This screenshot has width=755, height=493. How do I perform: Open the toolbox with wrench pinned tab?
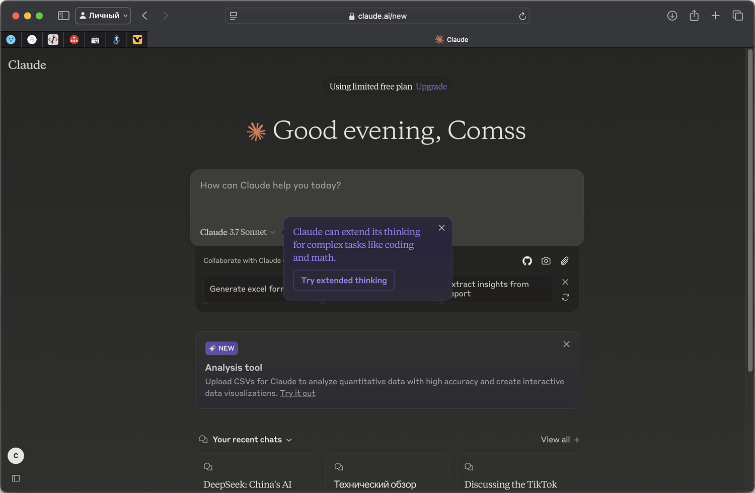pyautogui.click(x=95, y=40)
